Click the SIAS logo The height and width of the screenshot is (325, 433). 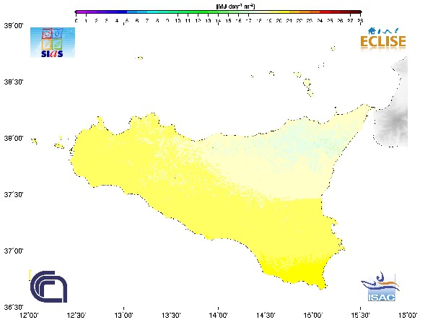(x=53, y=43)
